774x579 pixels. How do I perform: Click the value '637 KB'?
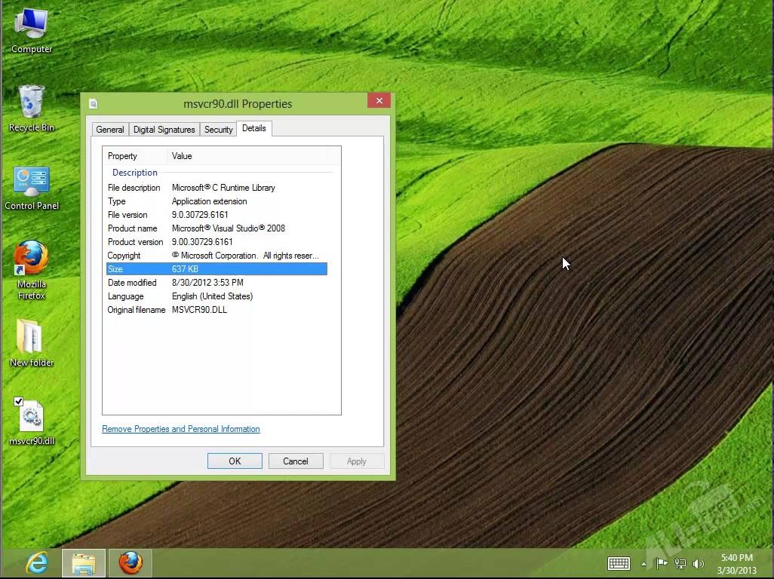pos(185,269)
